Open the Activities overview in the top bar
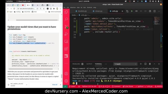Screen dimensions: 168x94 coord(9,1)
